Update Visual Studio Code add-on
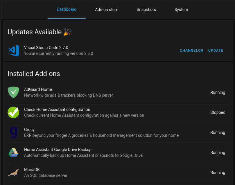This screenshot has height=185, width=235. pyautogui.click(x=216, y=51)
